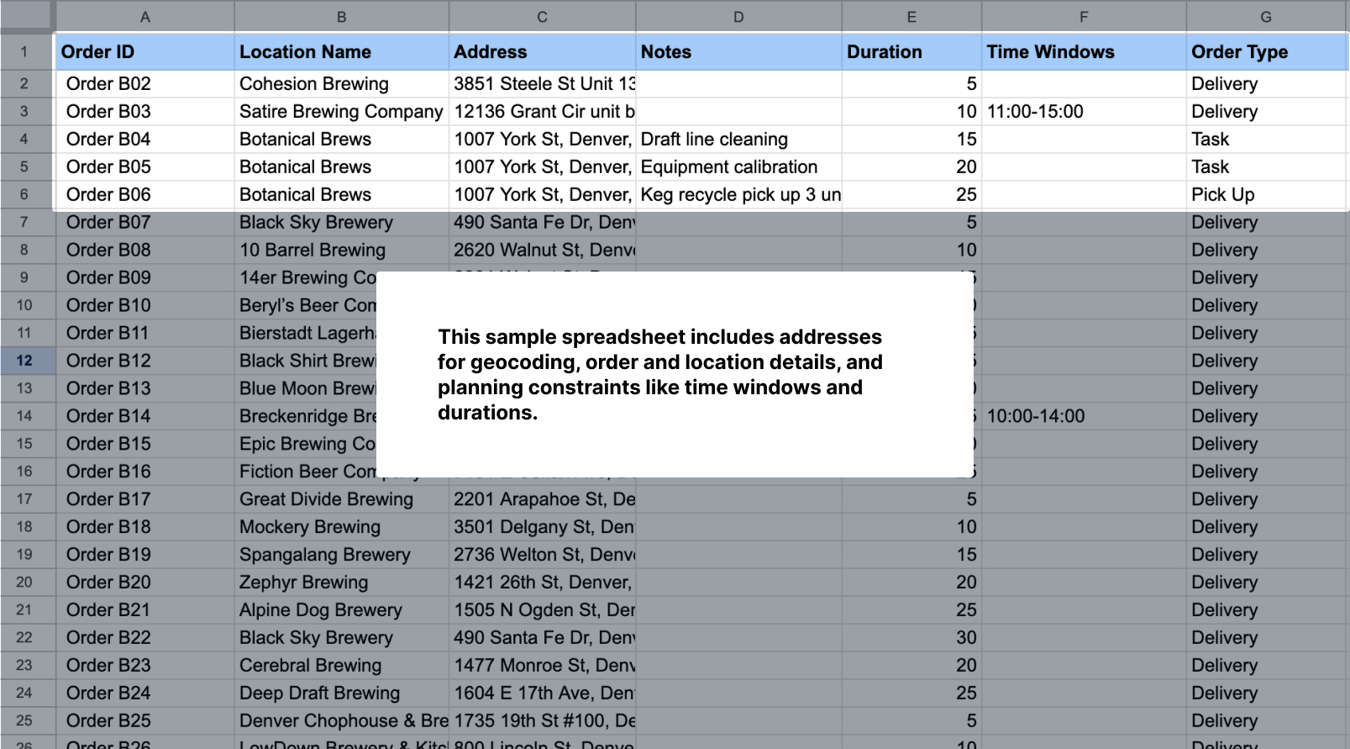The height and width of the screenshot is (749, 1350).
Task: Click Botanical Brews in Order B04 row
Action: point(341,139)
